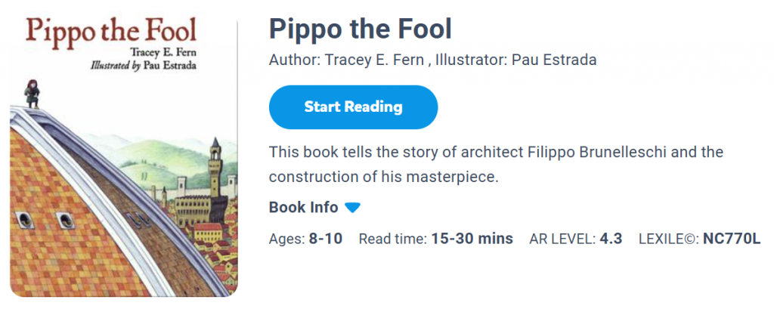Click the Read time 15-30 mins value
This screenshot has width=774, height=312.
[x=472, y=239]
